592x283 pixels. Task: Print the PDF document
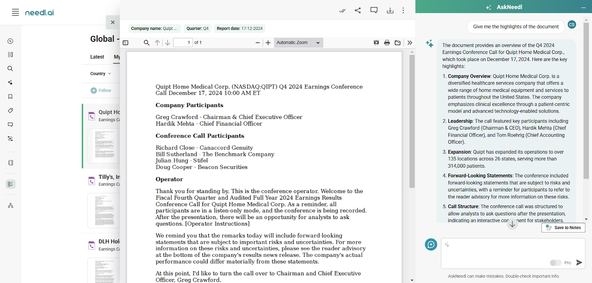(387, 43)
